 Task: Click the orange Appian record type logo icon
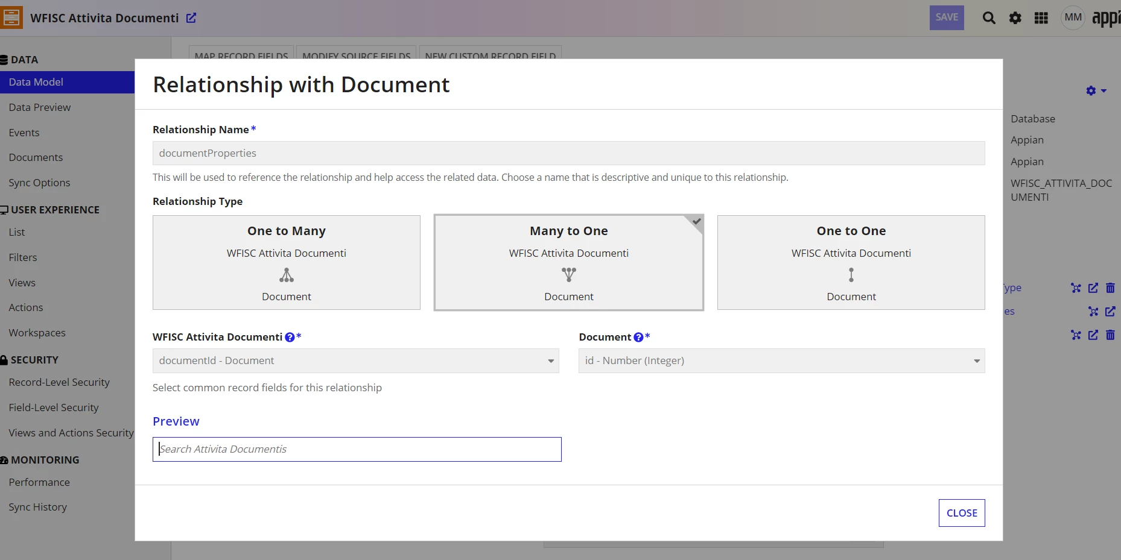pos(11,17)
